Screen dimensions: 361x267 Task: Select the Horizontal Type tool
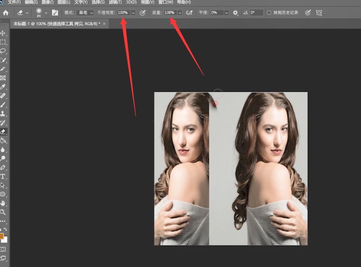[x=3, y=176]
